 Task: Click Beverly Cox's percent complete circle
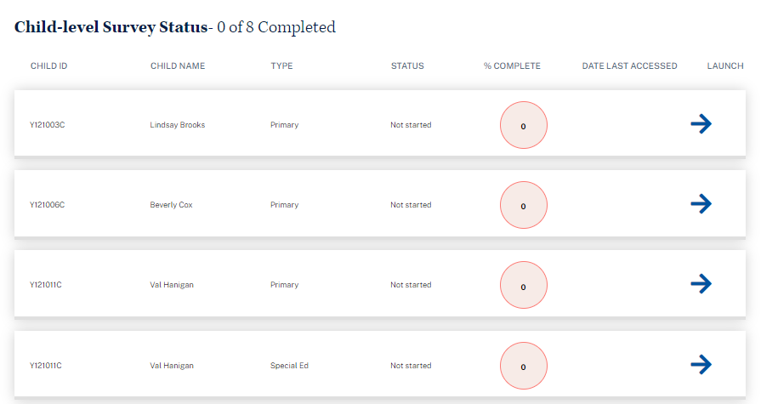pos(523,206)
